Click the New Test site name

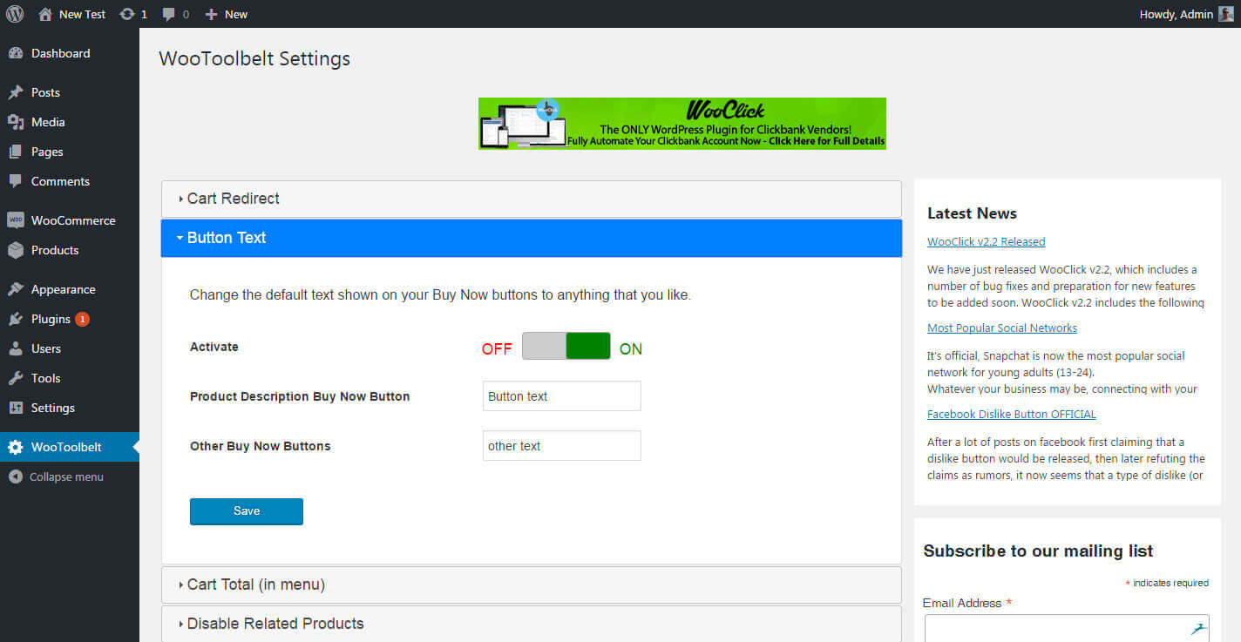(82, 14)
